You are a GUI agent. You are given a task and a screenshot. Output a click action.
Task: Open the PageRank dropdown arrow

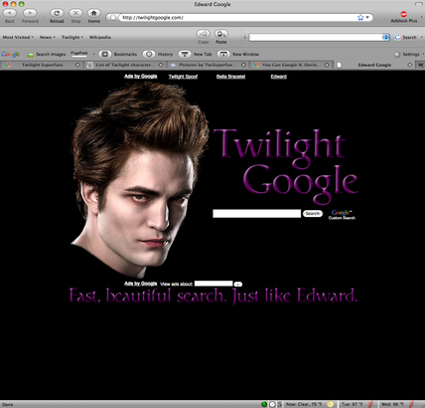click(x=94, y=54)
